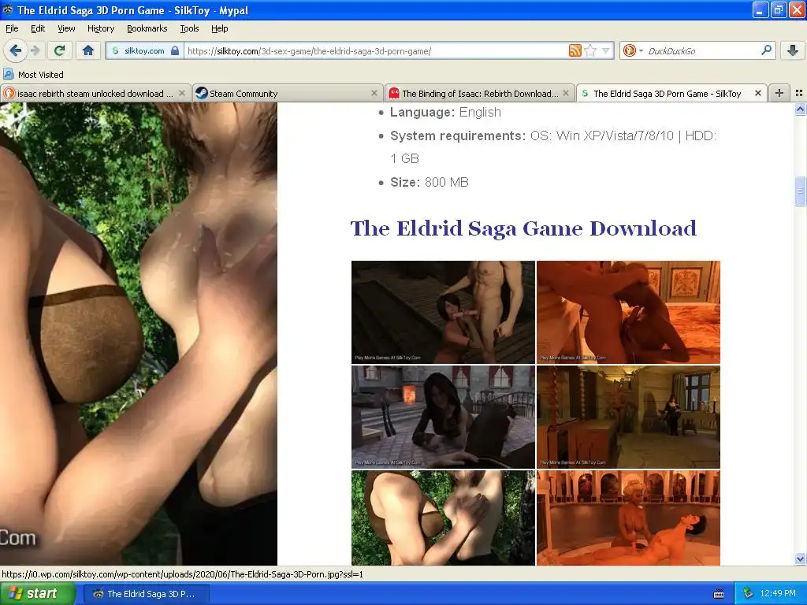Open the Help menu
The height and width of the screenshot is (605, 807).
[220, 28]
